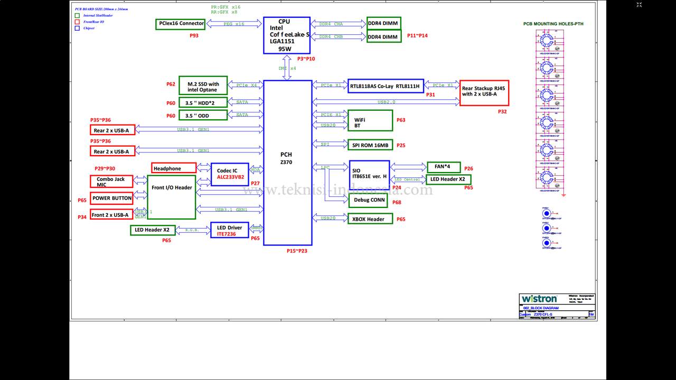
Task: Click the P34 page reference
Action: click(x=82, y=217)
